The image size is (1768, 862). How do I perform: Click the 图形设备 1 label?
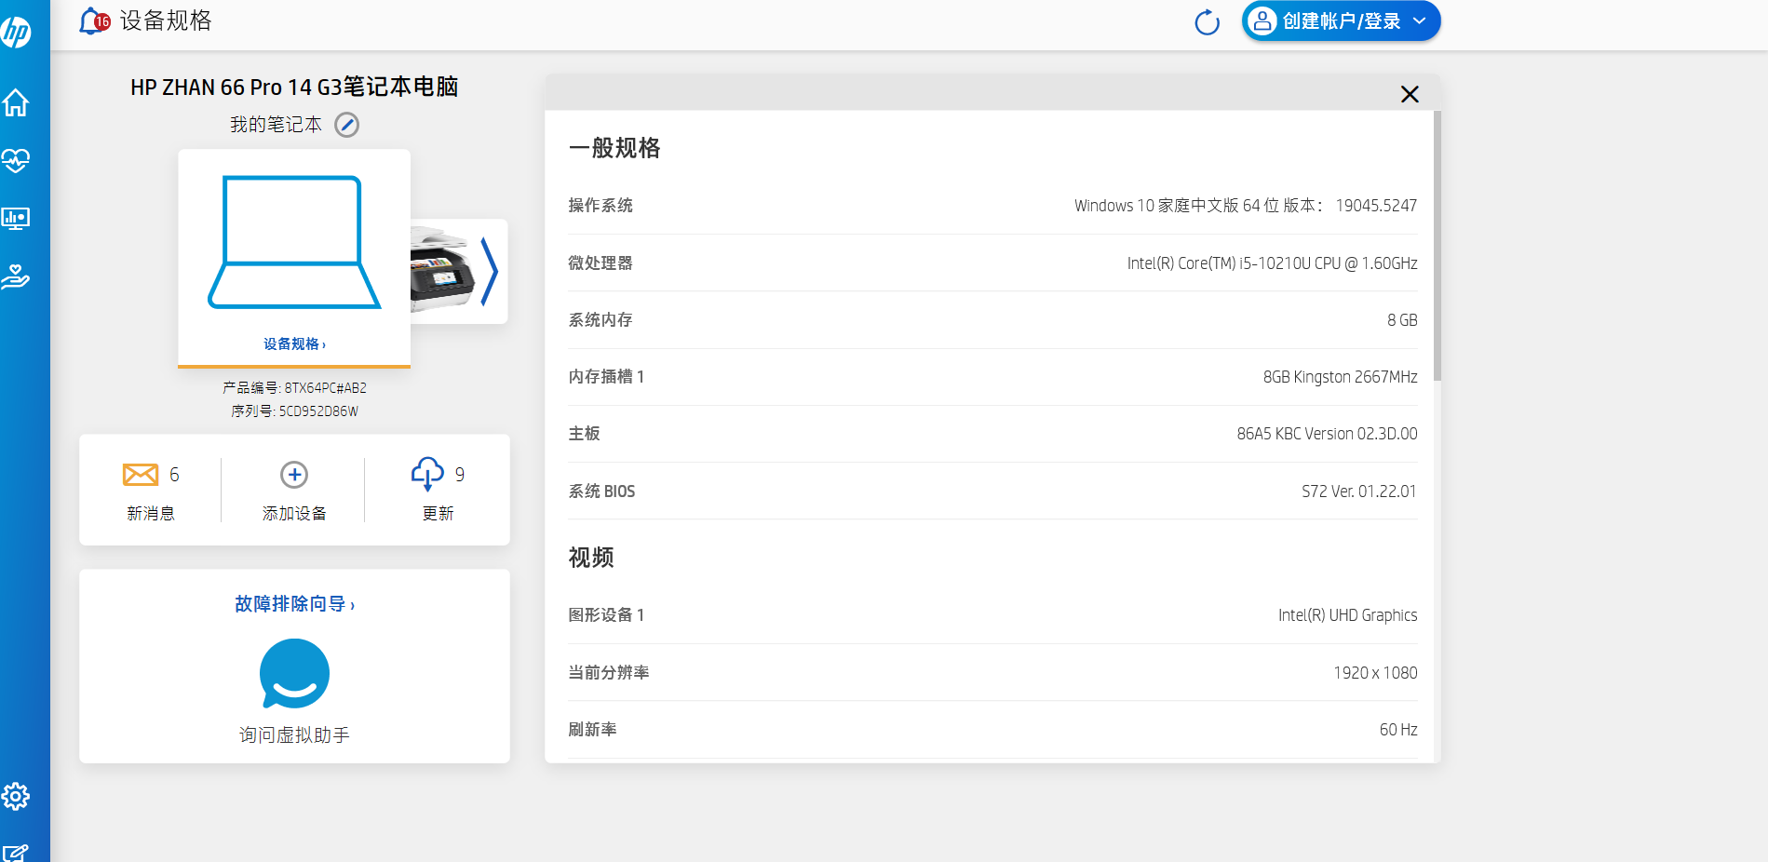pos(606,615)
